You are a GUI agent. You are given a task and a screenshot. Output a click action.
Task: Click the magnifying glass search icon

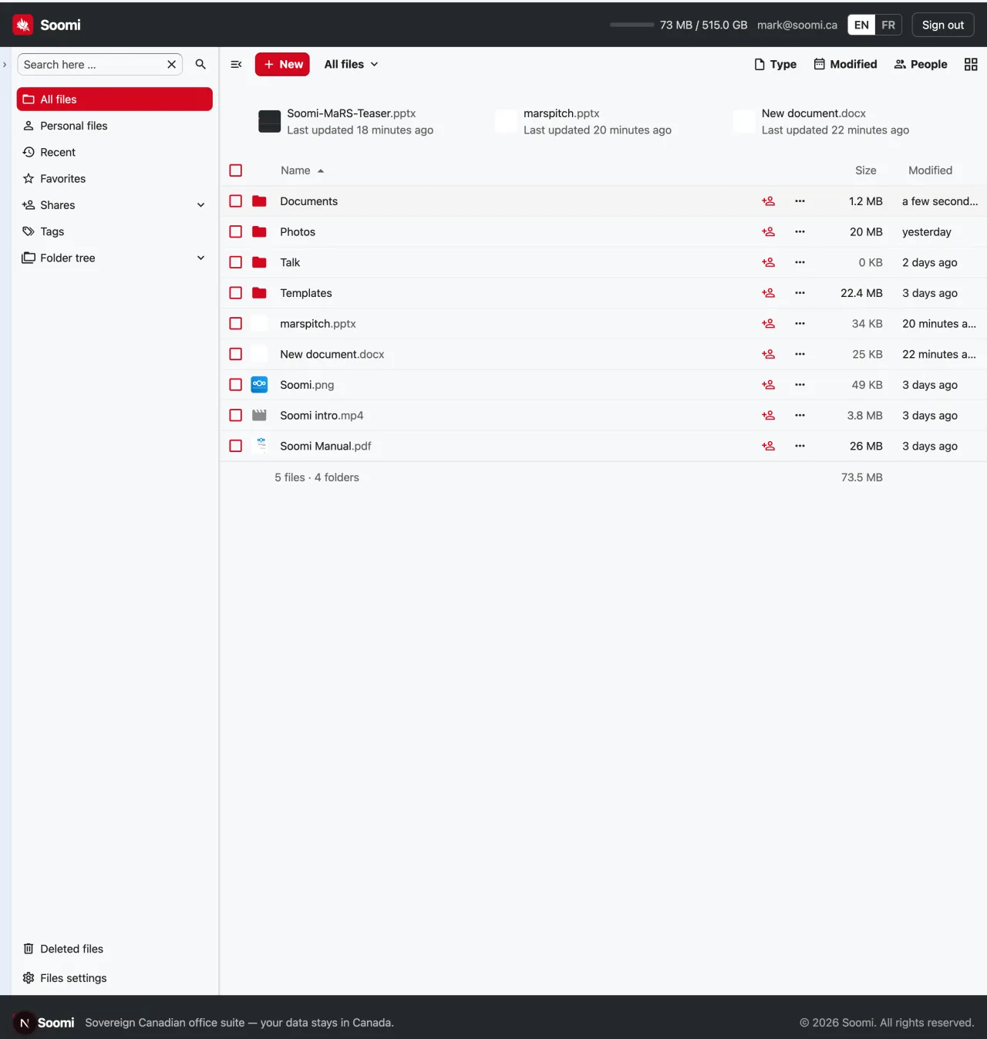point(200,65)
